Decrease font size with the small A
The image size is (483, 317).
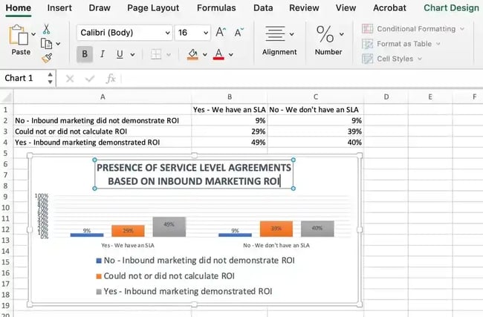click(x=239, y=32)
